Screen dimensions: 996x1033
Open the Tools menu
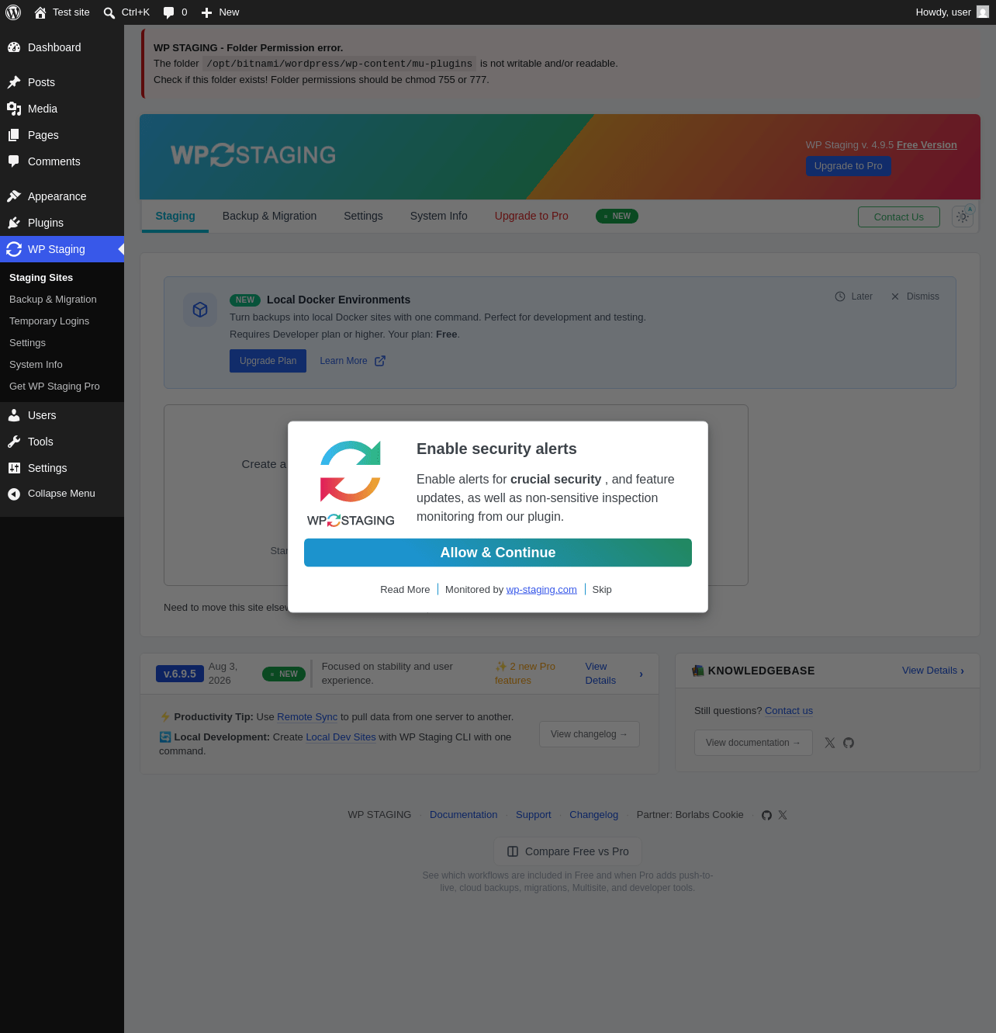(x=62, y=442)
